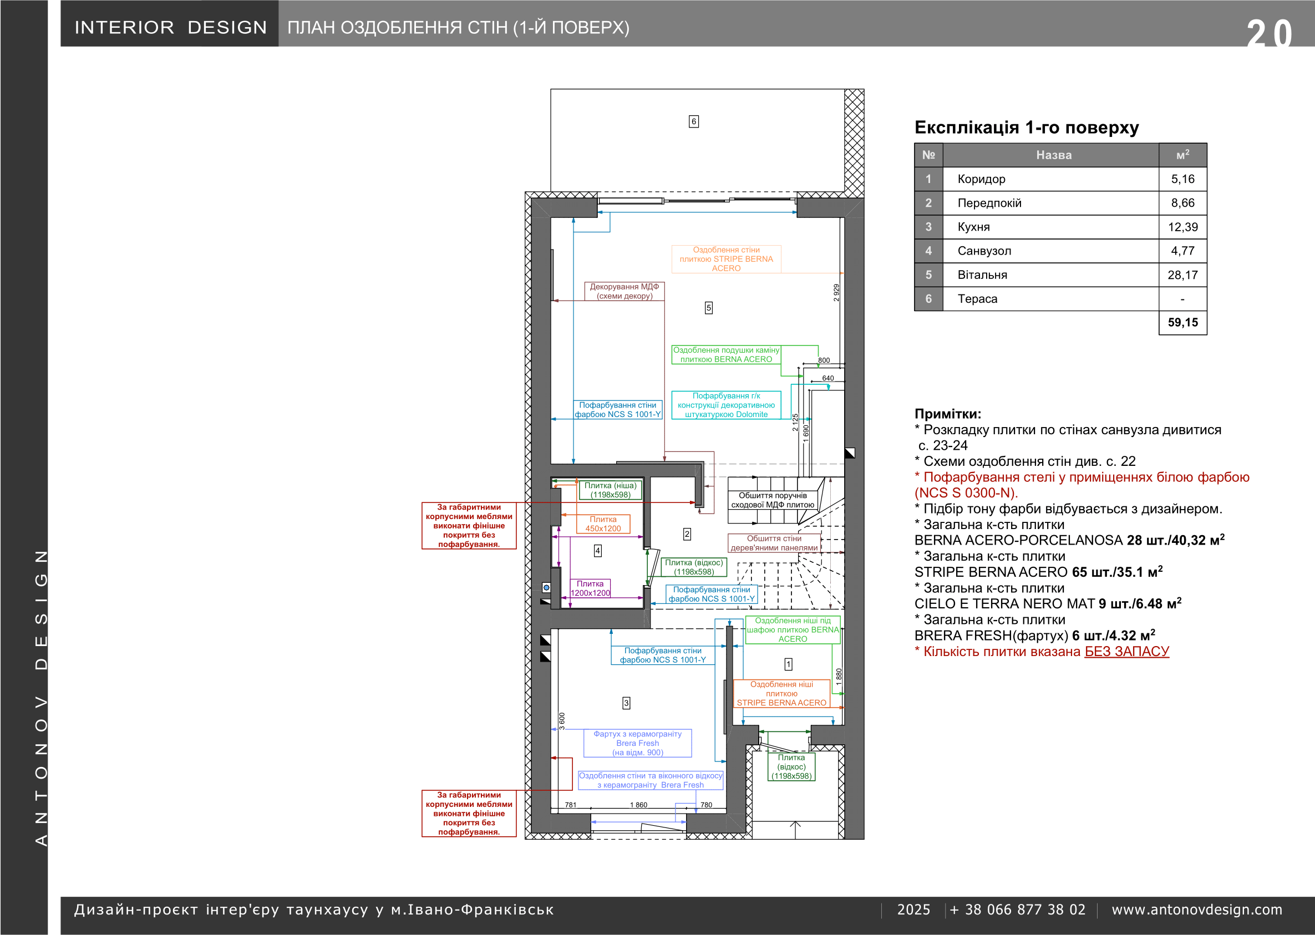The height and width of the screenshot is (935, 1315).
Task: Click the room number 6 marker on the terrace
Action: tap(694, 121)
